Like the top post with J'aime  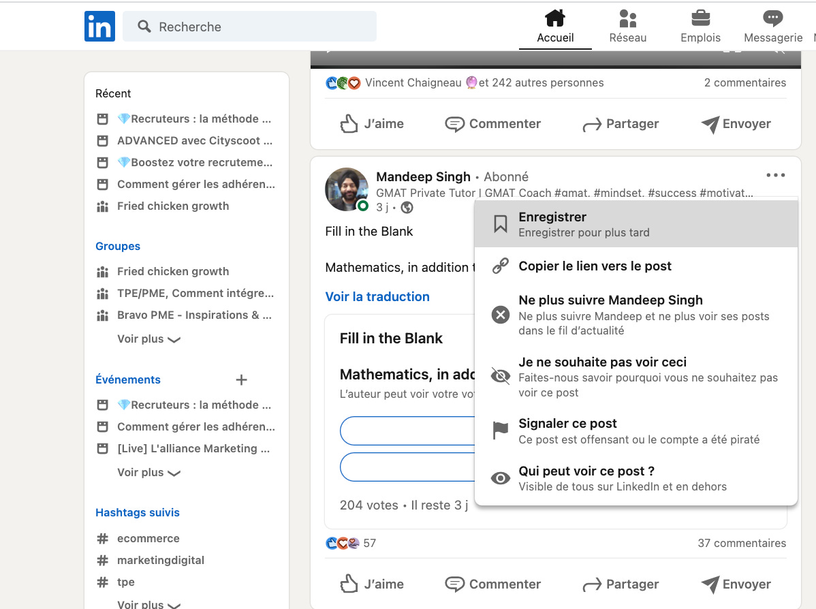(x=372, y=124)
